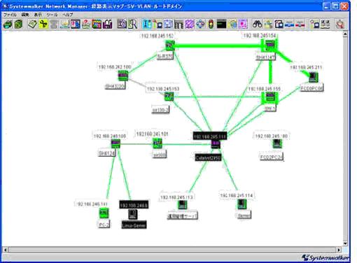The width and height of the screenshot is (357, 263).
Task: Open the black terminal console icon
Action: click(221, 24)
